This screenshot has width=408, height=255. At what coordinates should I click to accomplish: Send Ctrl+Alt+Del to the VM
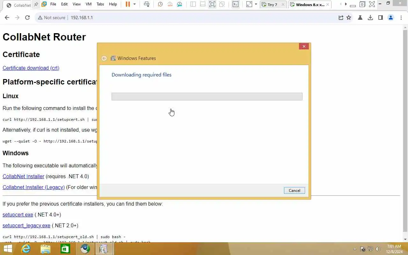point(146,4)
